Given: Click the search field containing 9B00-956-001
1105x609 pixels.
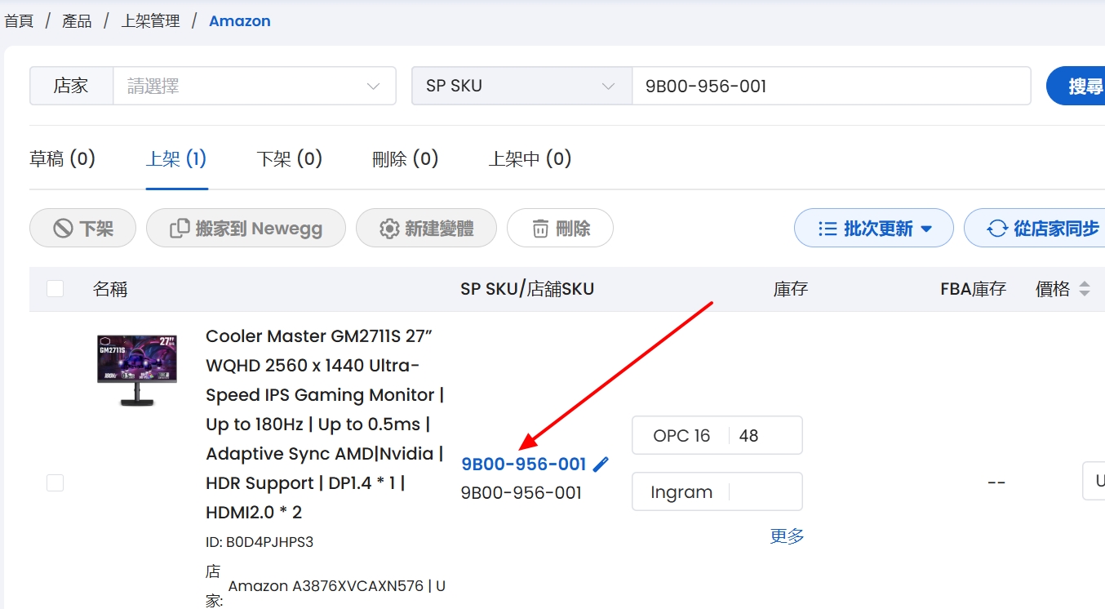Looking at the screenshot, I should 832,86.
